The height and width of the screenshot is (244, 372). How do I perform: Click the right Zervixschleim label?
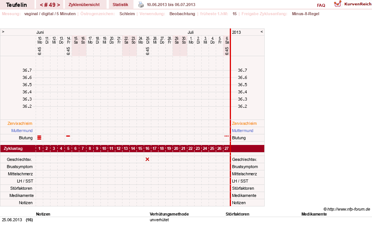(244, 123)
